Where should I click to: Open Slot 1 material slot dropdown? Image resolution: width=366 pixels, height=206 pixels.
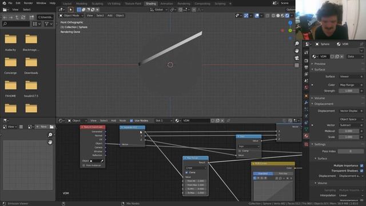pyautogui.click(x=164, y=121)
